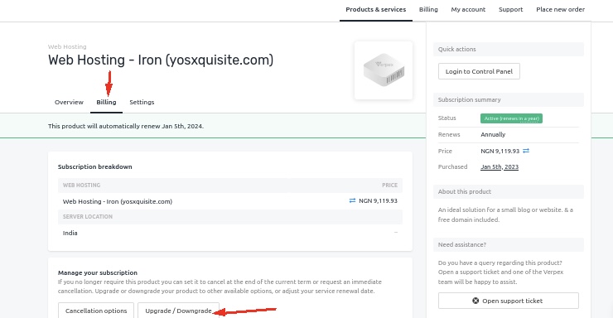Click the 'Annually' renewal value
Viewport: 613px width, 318px height.
click(493, 134)
